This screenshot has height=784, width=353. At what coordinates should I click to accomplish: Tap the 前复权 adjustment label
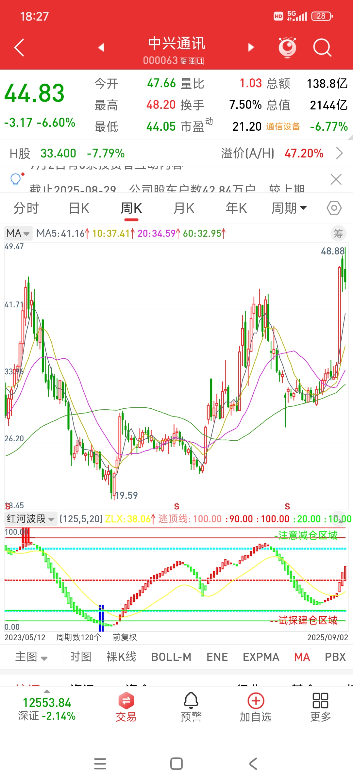[125, 637]
